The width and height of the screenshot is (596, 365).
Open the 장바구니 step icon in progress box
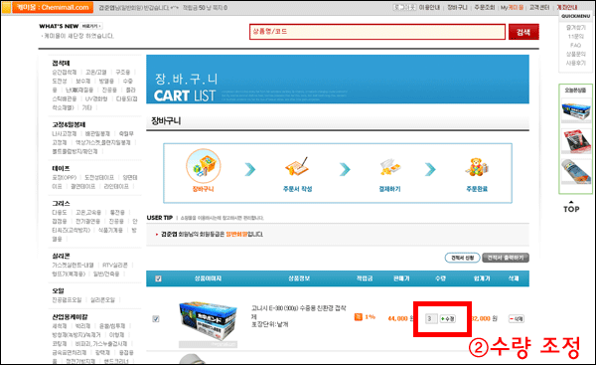pyautogui.click(x=204, y=166)
